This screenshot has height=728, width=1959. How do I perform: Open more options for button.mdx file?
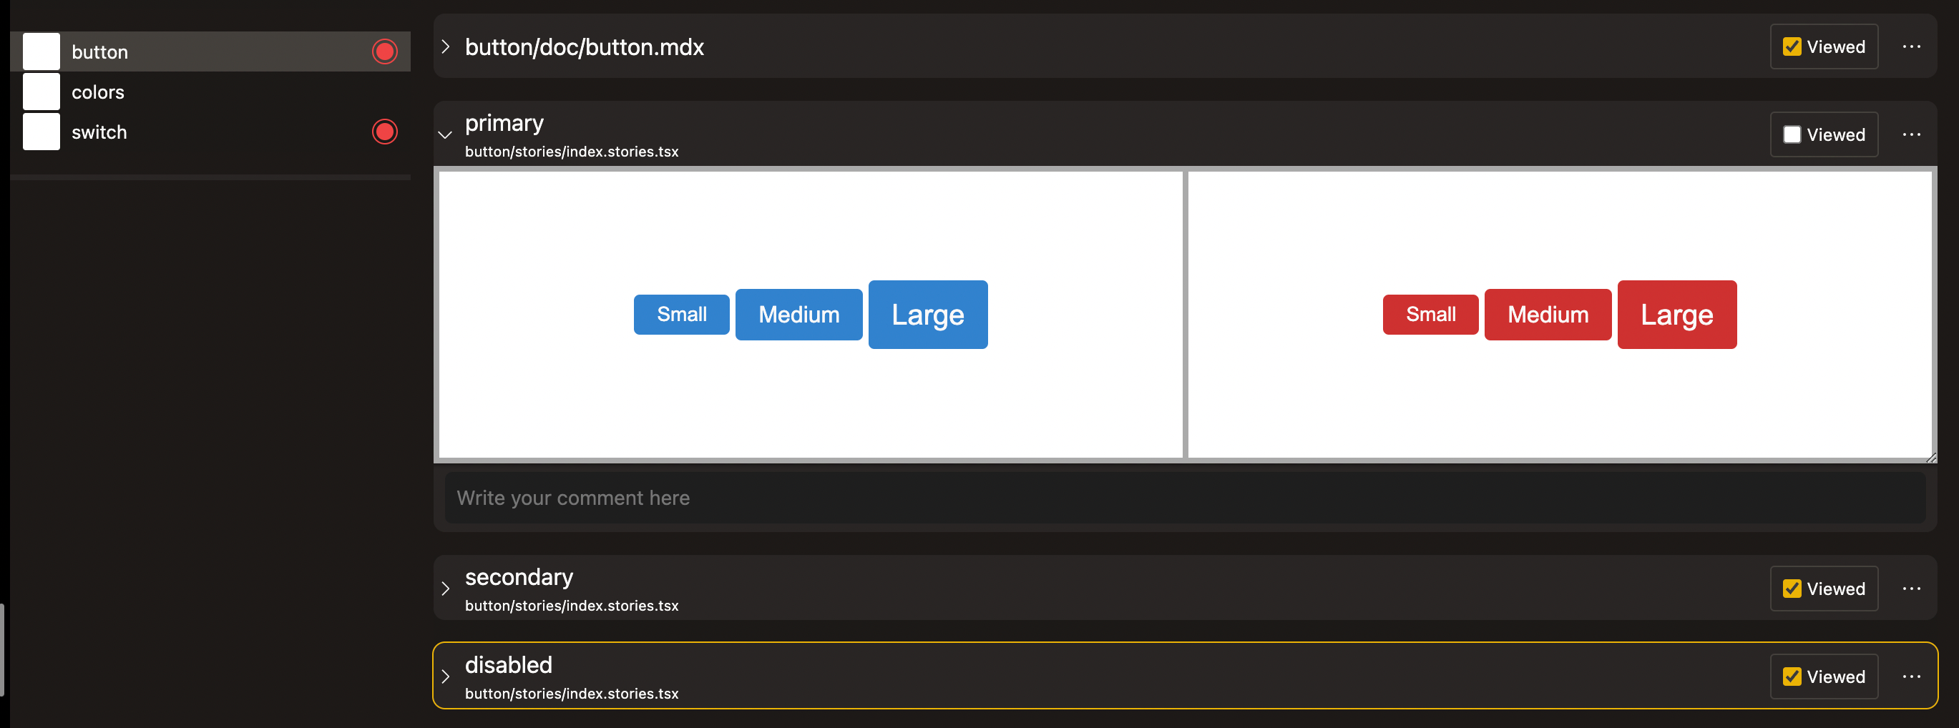(1910, 47)
